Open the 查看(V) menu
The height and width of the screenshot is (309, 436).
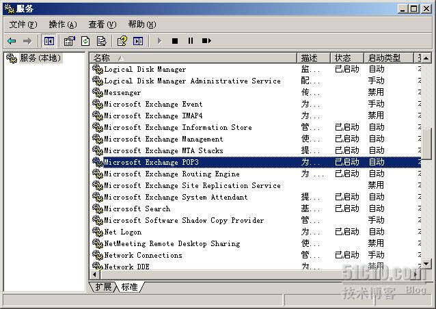tap(103, 25)
